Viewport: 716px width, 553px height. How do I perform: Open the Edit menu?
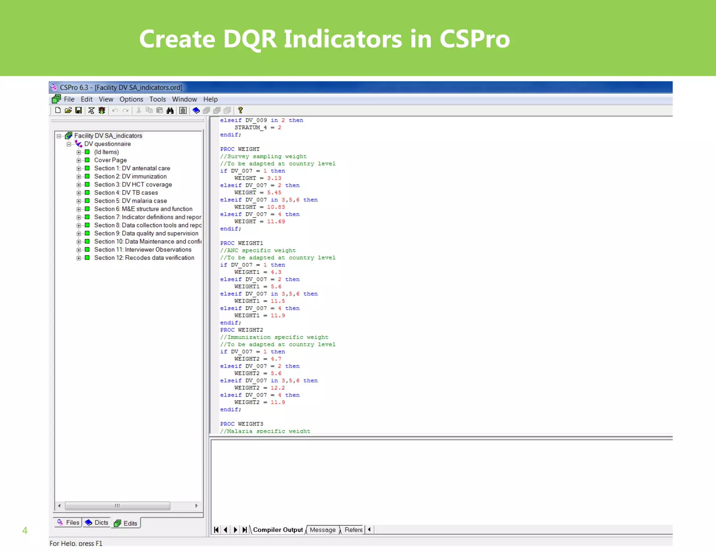[87, 99]
